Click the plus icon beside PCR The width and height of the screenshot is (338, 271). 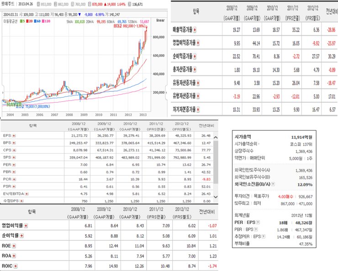14,179
